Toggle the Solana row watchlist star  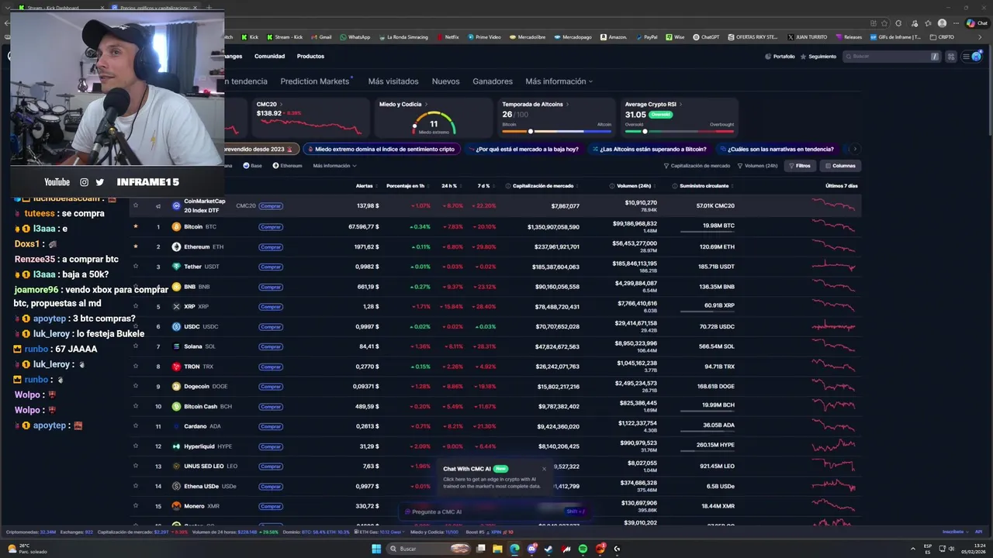point(136,346)
